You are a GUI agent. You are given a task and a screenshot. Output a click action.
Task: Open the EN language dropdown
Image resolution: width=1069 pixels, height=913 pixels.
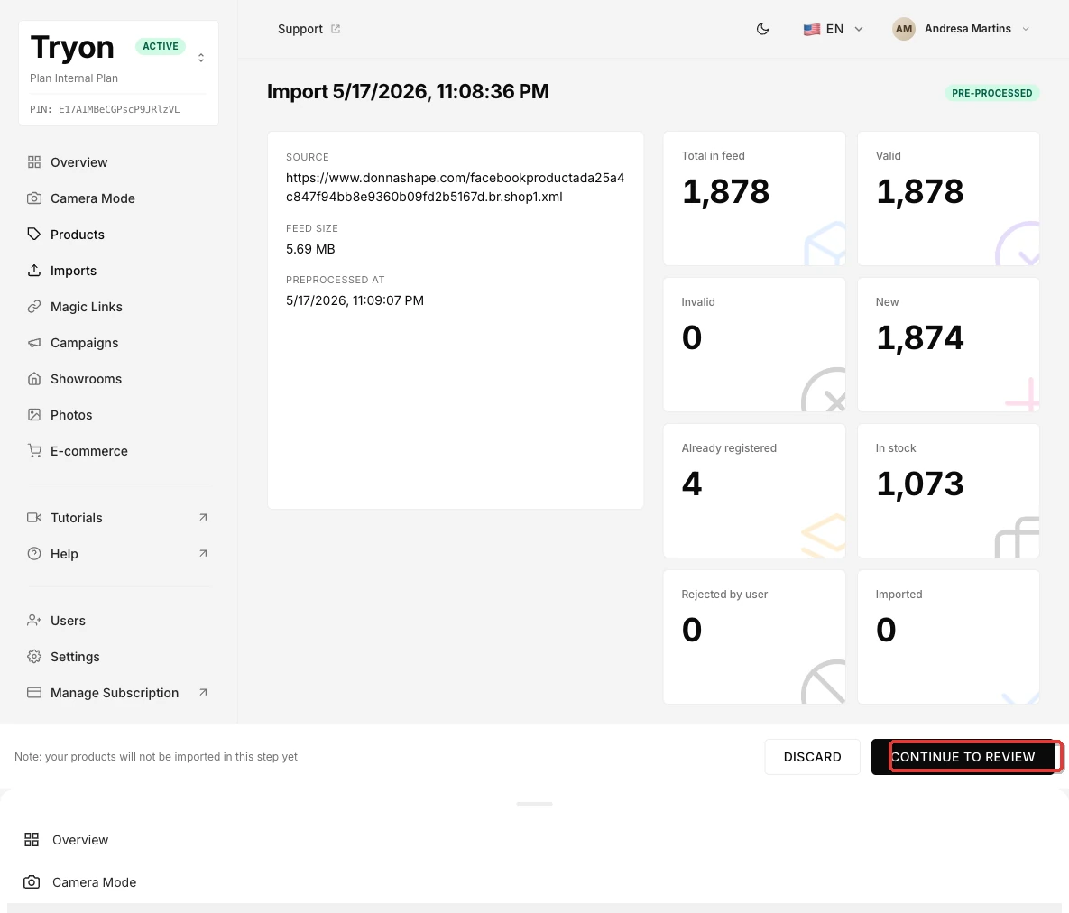coord(834,29)
